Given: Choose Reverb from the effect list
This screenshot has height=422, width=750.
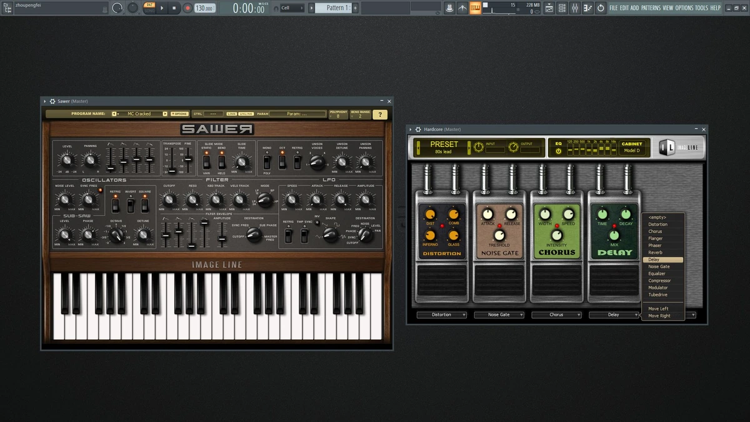Looking at the screenshot, I should click(x=663, y=253).
